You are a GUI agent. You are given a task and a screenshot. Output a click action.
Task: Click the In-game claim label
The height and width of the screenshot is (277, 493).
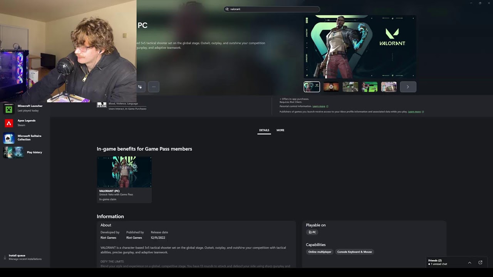pos(107,199)
